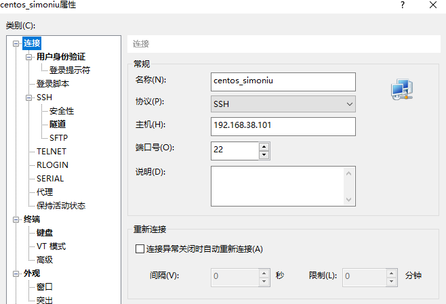The height and width of the screenshot is (304, 446).
Task: Go to TELNET settings
Action: point(51,152)
